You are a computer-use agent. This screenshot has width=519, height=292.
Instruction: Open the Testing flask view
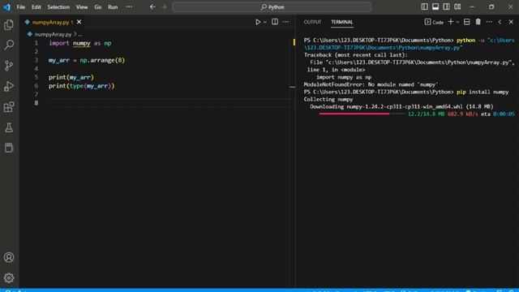coord(9,127)
